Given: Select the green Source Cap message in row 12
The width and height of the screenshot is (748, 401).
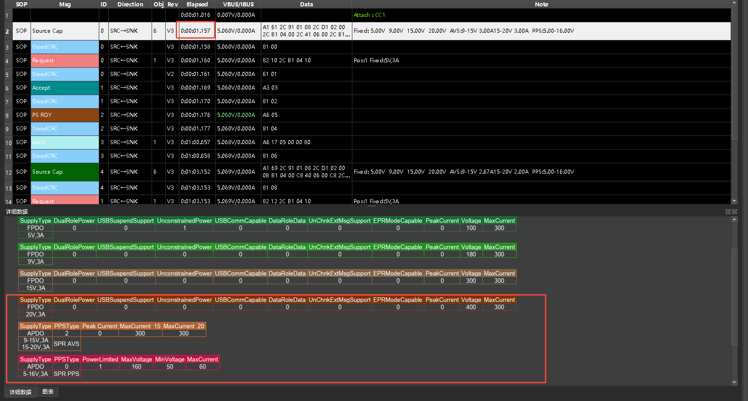Looking at the screenshot, I should (65, 172).
